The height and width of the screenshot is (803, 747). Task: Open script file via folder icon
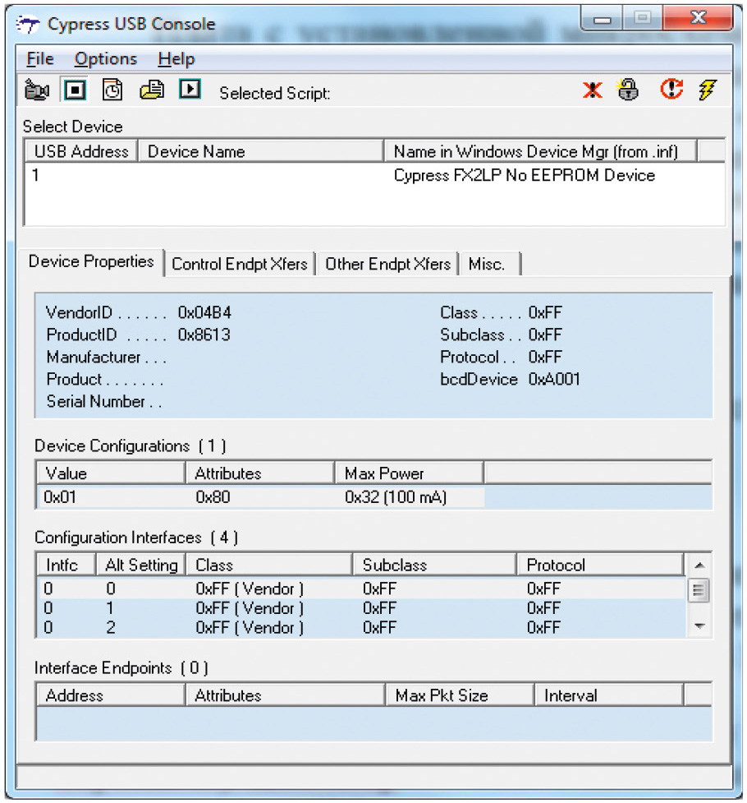point(151,90)
